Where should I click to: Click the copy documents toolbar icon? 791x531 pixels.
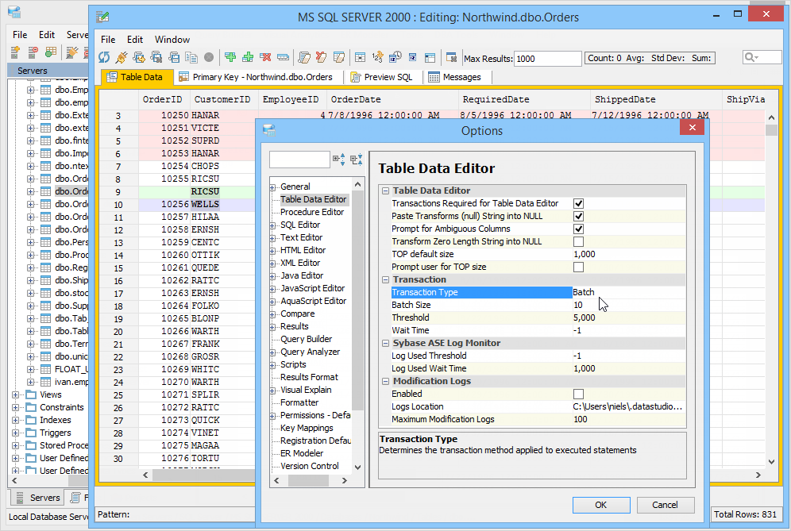(191, 57)
